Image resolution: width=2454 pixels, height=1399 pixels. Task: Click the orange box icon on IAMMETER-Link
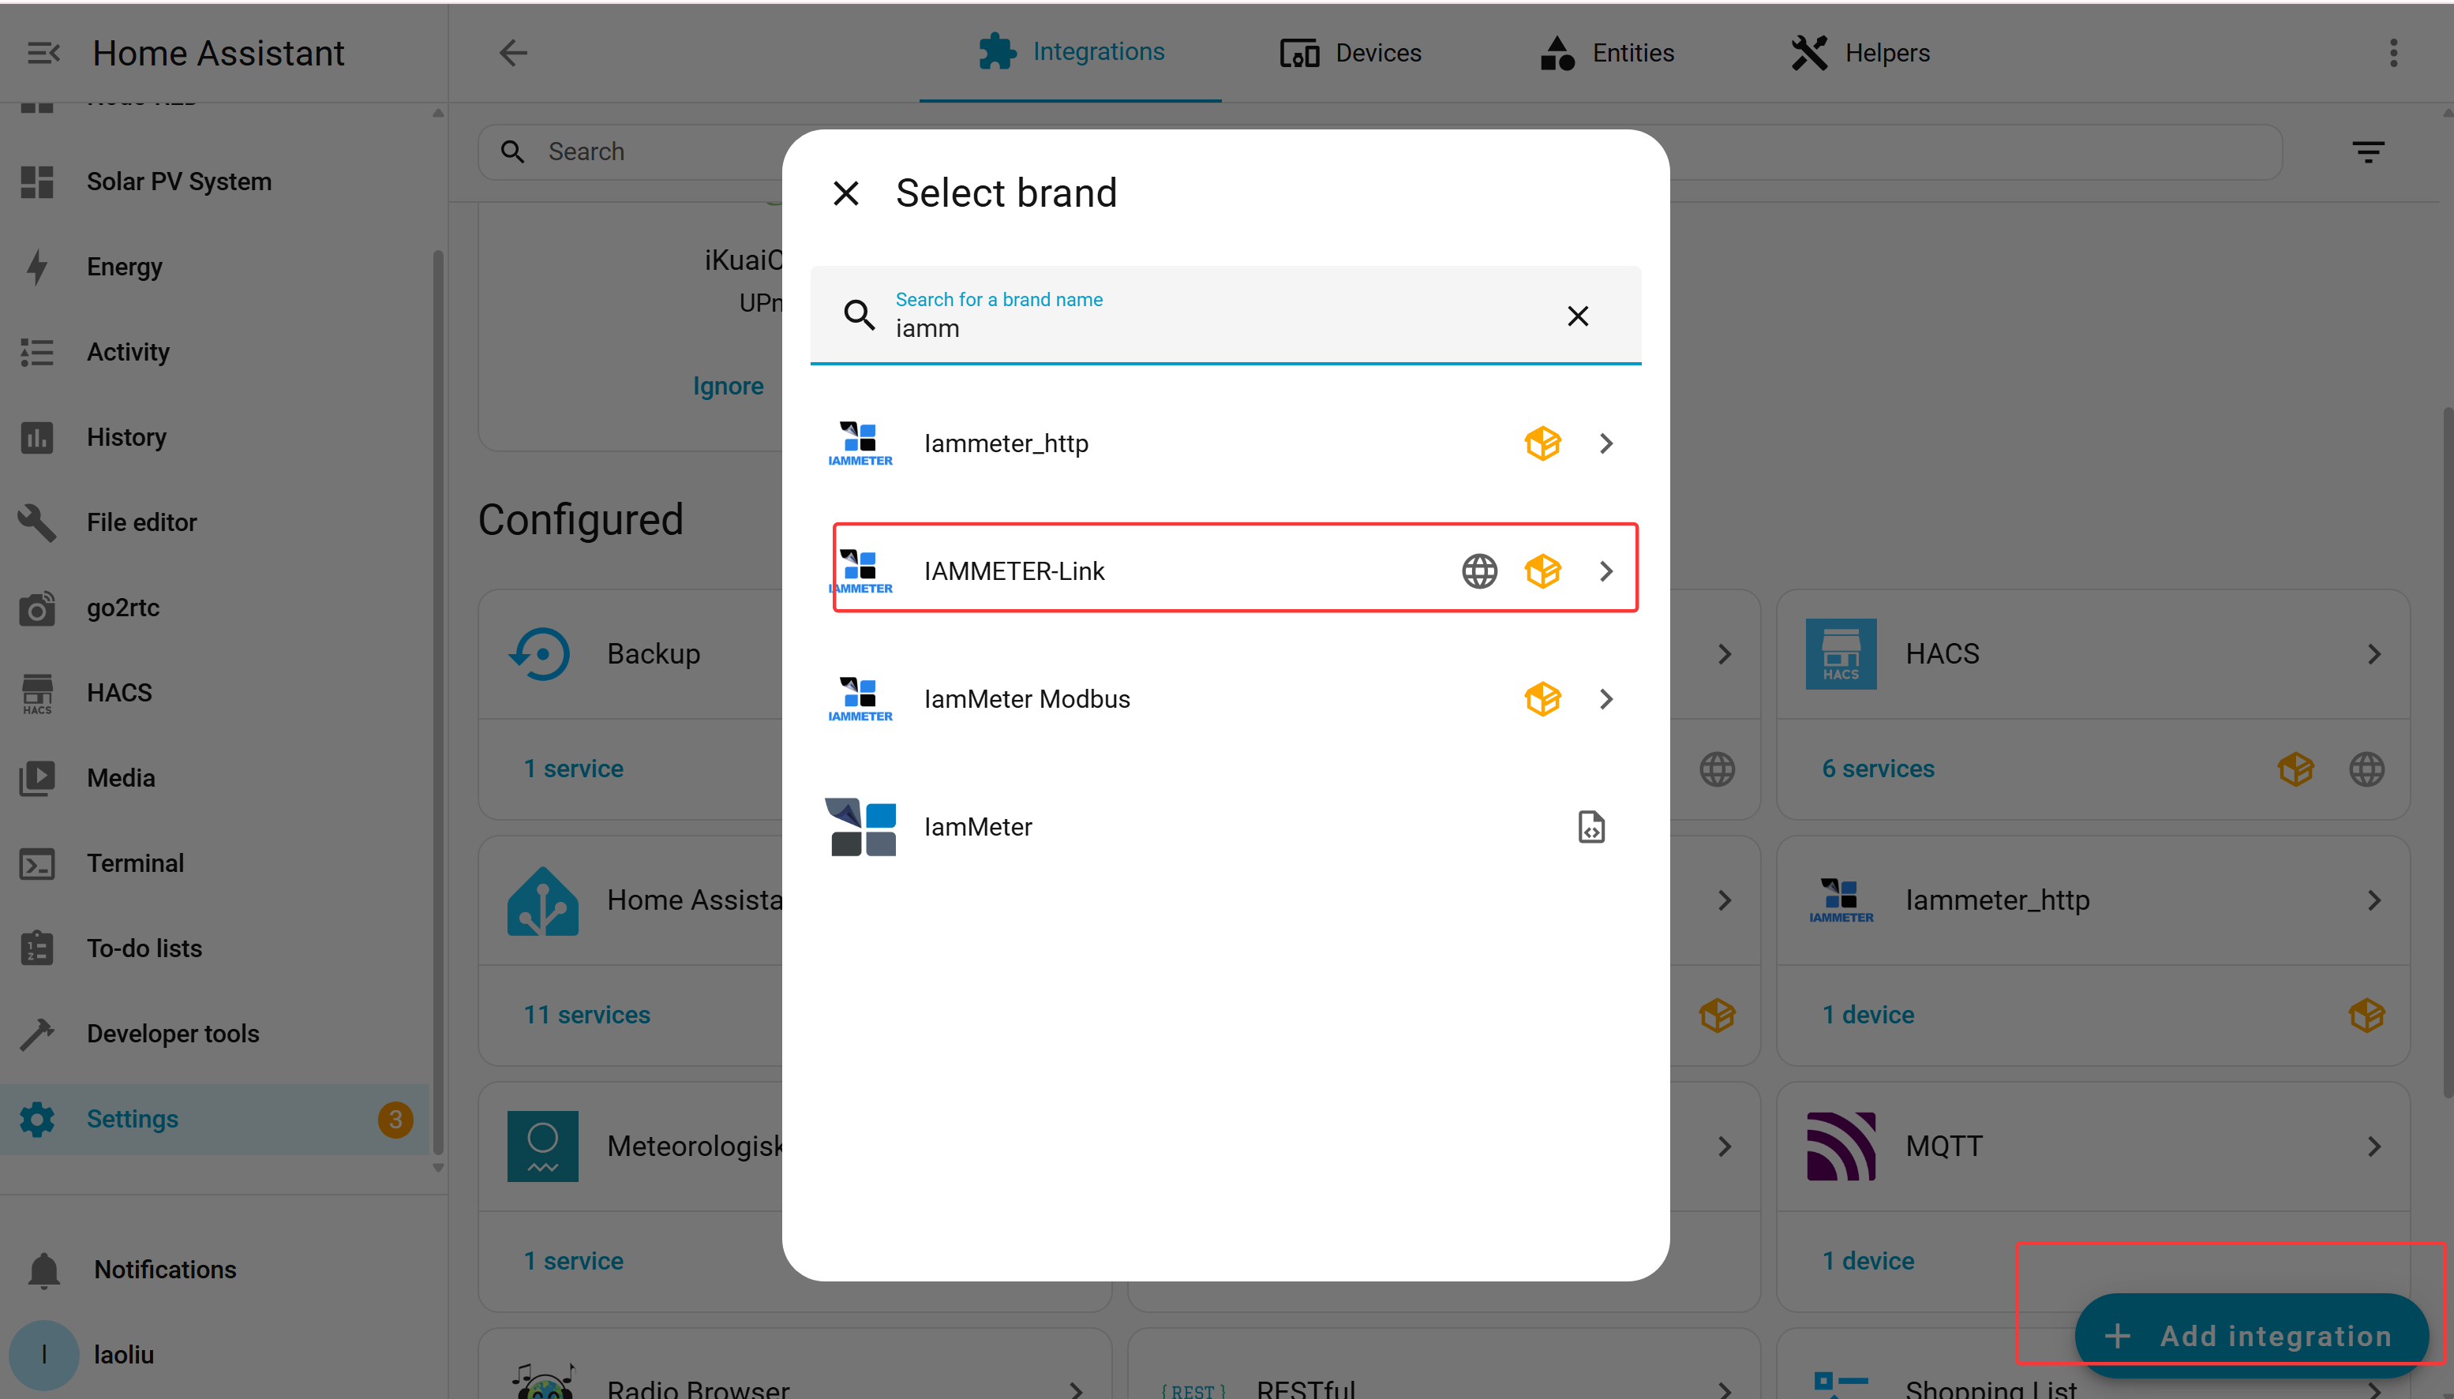point(1543,572)
